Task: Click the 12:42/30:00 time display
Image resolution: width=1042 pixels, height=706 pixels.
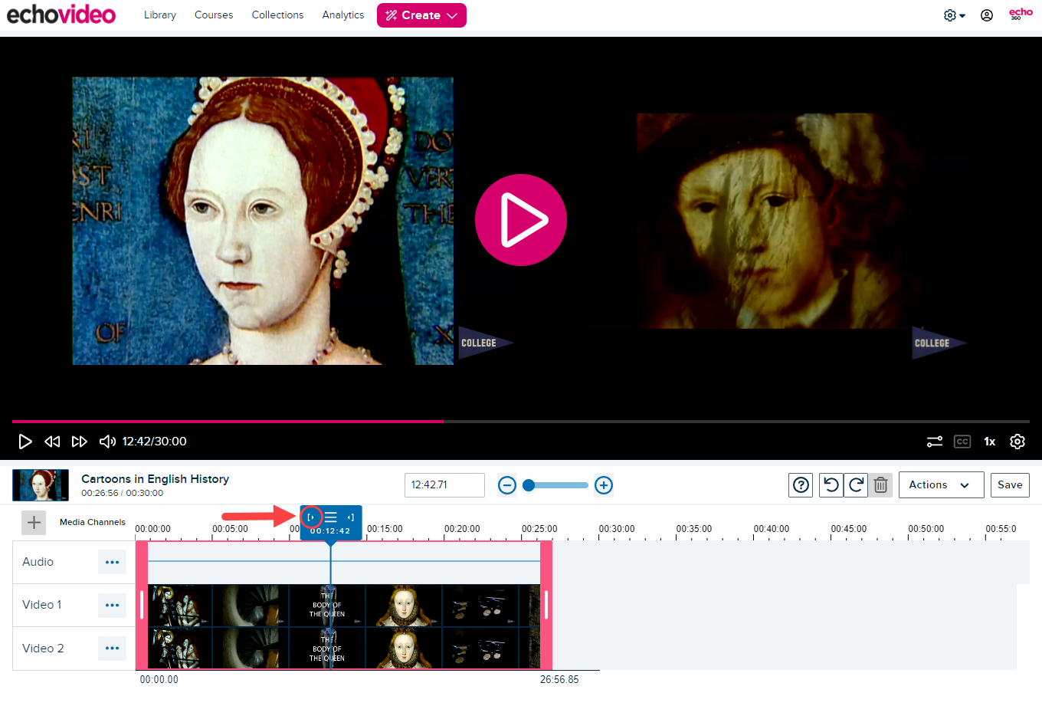Action: click(x=155, y=442)
